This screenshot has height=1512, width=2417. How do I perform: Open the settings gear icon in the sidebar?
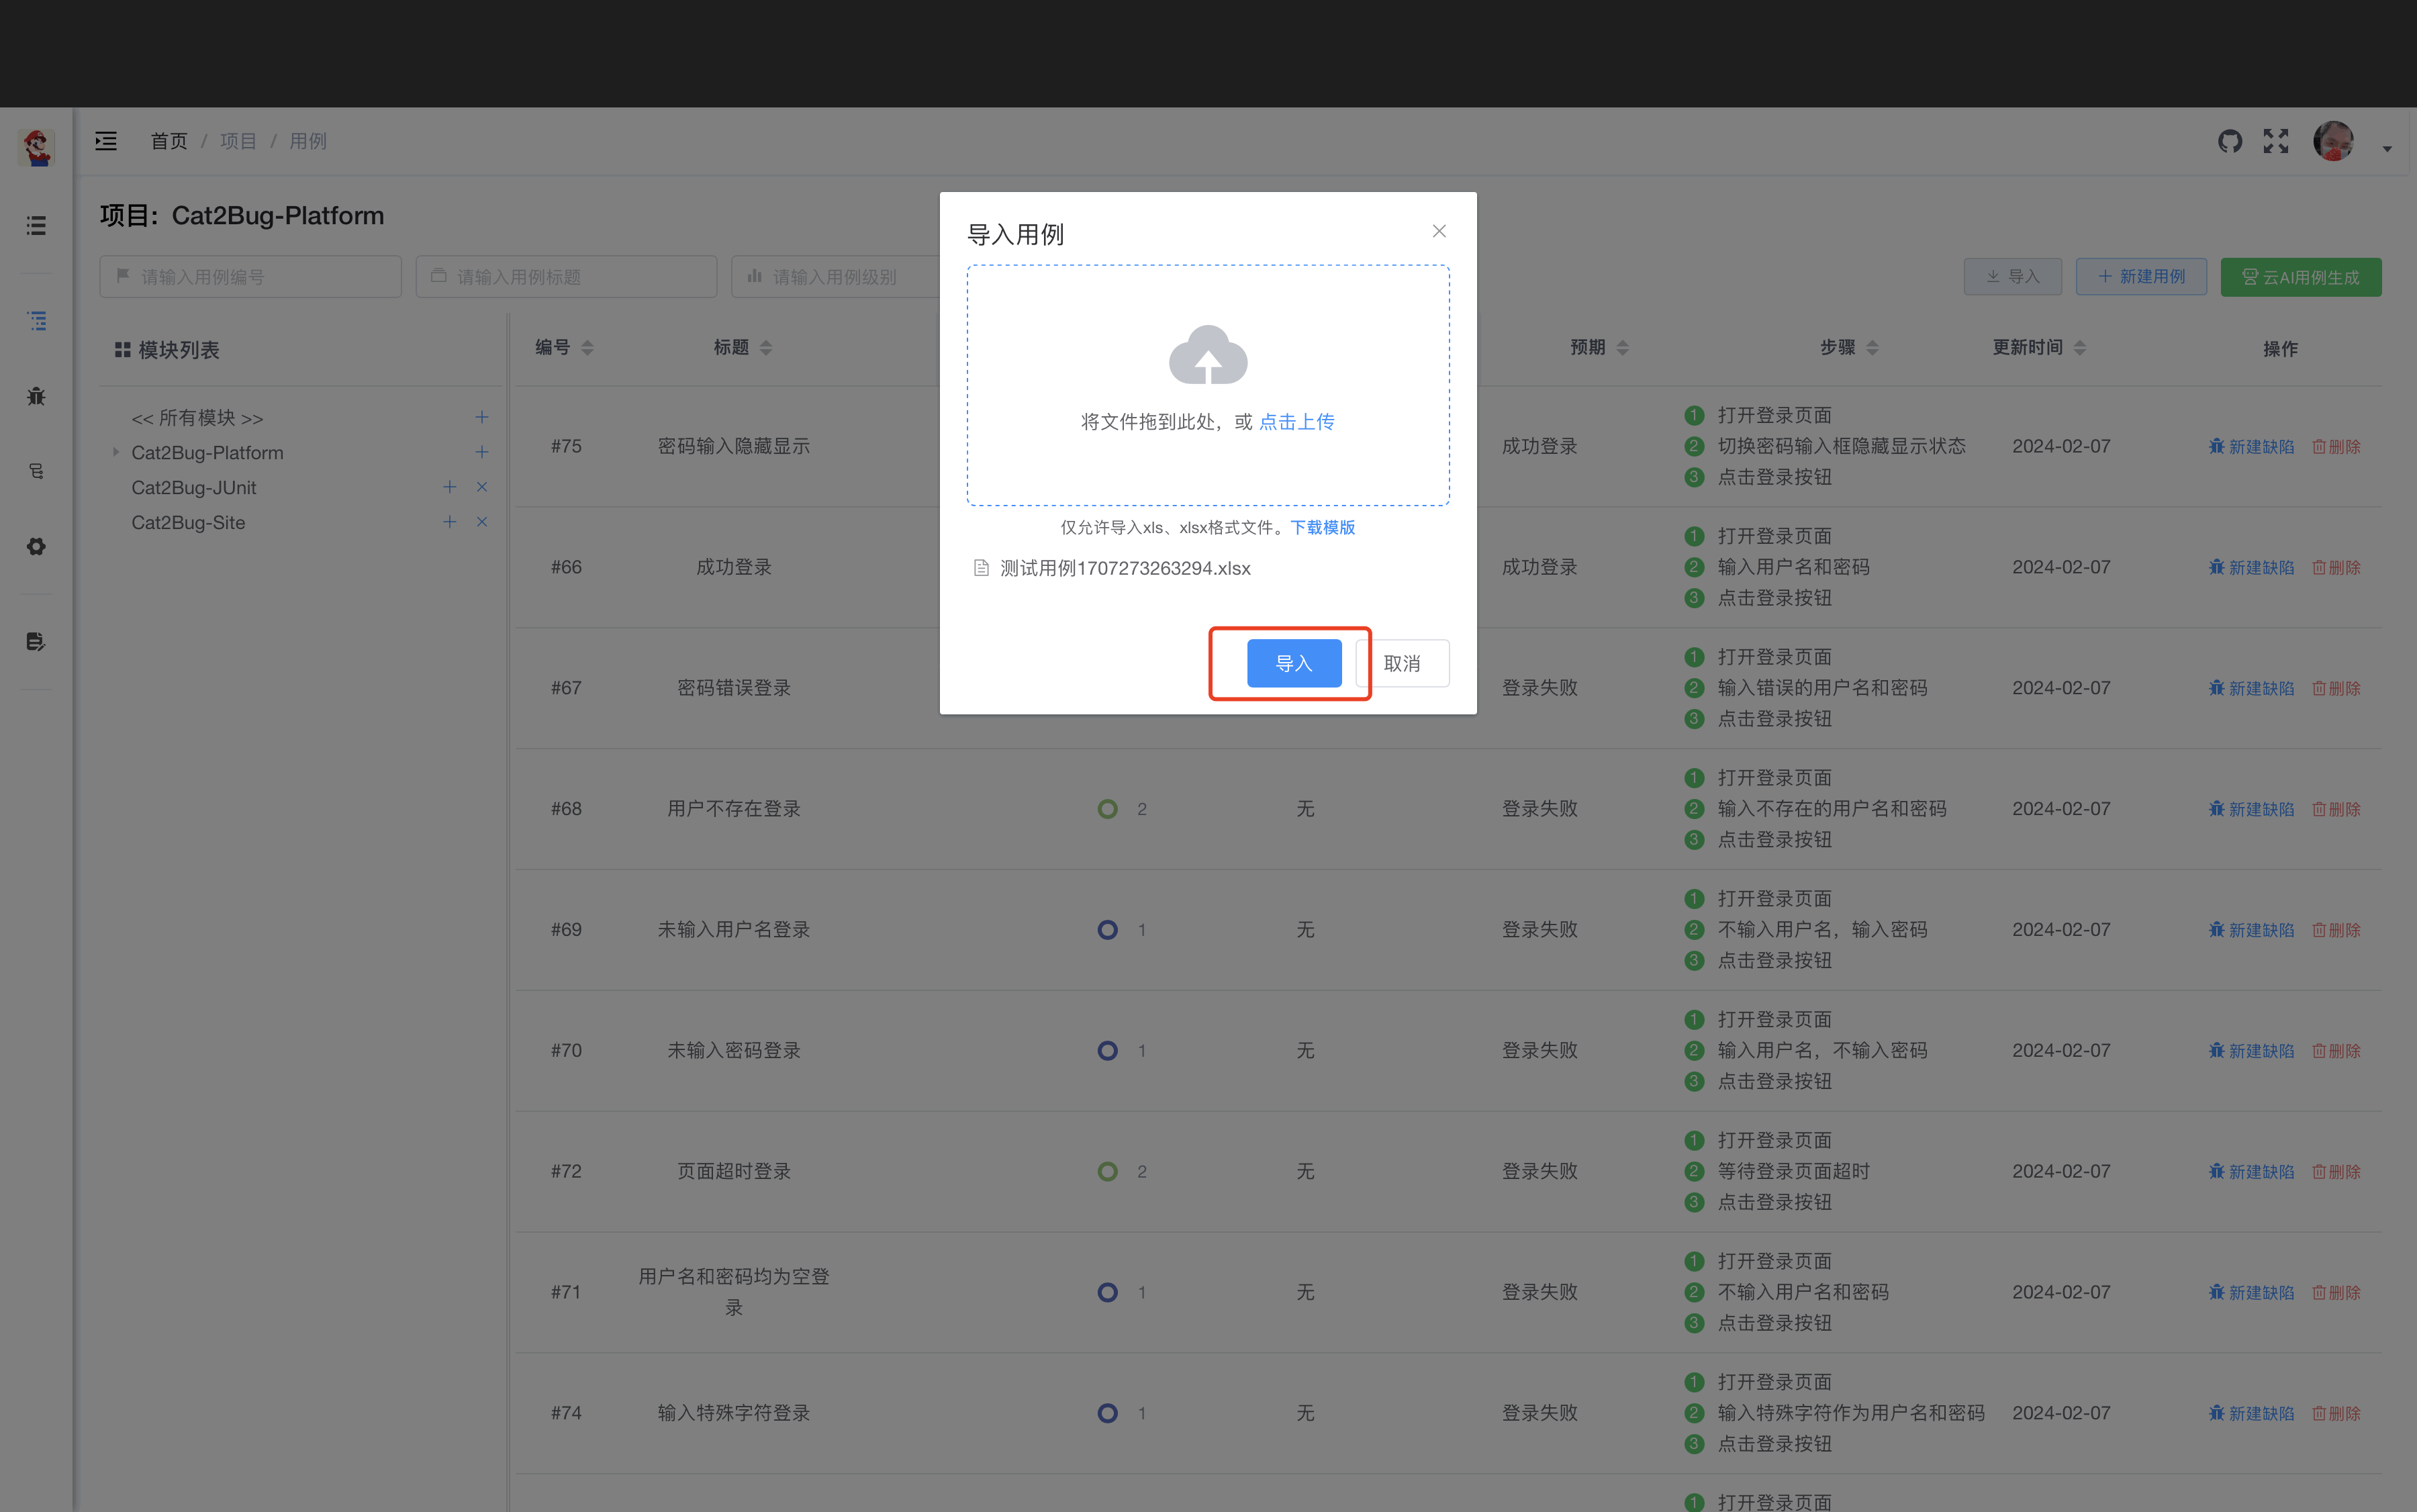36,546
